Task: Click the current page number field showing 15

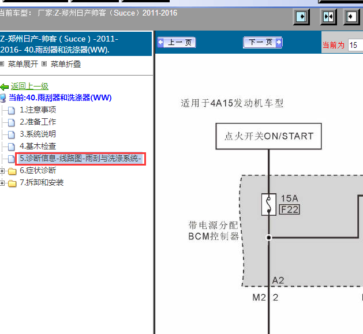Action: [355, 45]
